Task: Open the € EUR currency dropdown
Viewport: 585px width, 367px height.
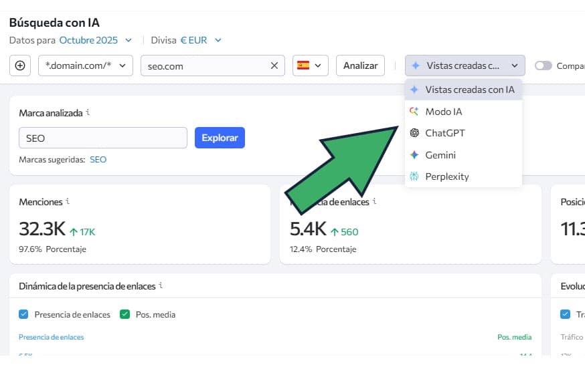Action: [201, 40]
